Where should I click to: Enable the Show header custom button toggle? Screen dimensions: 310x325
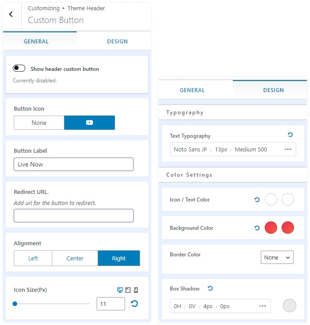[19, 68]
